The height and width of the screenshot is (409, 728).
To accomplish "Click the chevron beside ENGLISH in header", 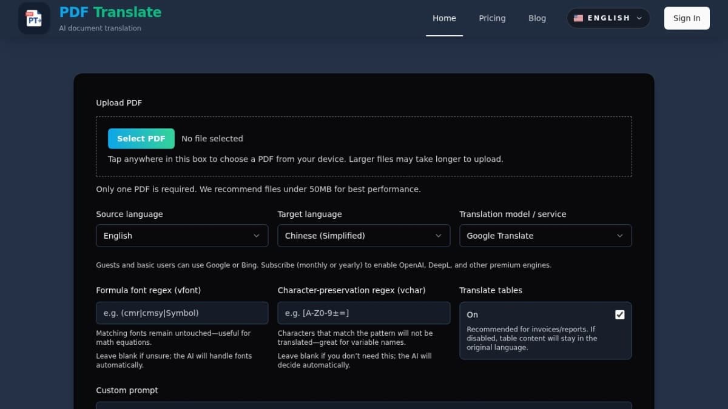I will (x=639, y=18).
